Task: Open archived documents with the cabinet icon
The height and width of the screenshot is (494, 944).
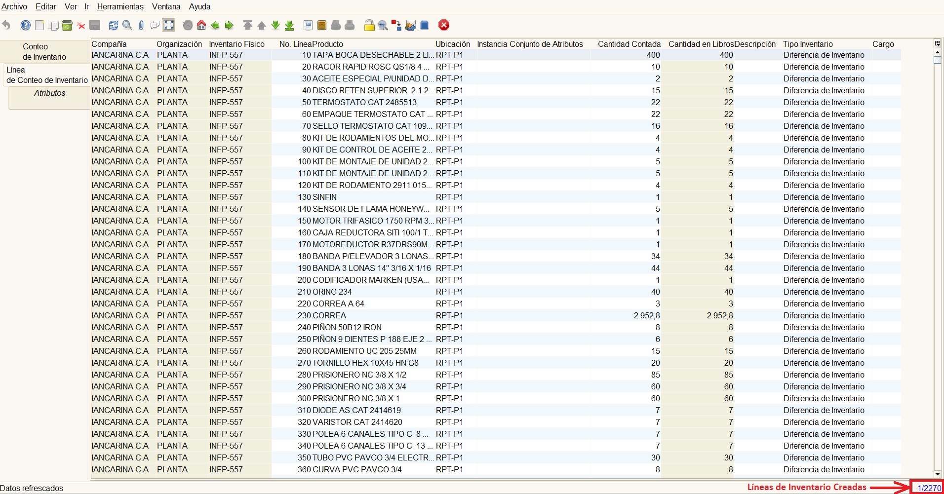Action: 322,25
